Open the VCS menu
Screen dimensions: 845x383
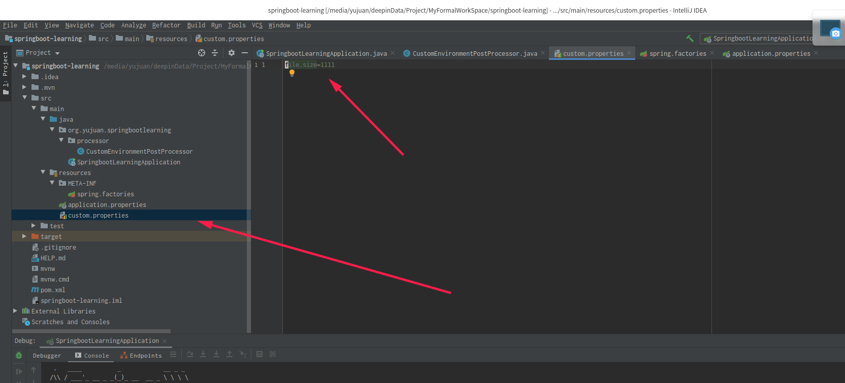257,25
